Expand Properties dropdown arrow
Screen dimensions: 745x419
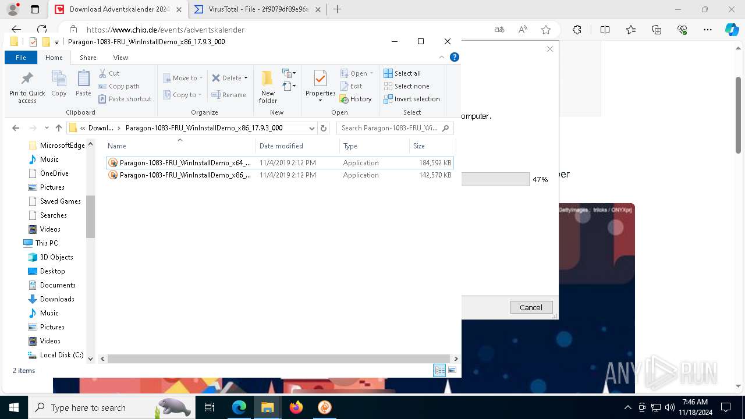tap(320, 101)
